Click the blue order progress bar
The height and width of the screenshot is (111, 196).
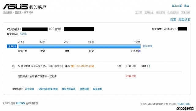(79, 46)
